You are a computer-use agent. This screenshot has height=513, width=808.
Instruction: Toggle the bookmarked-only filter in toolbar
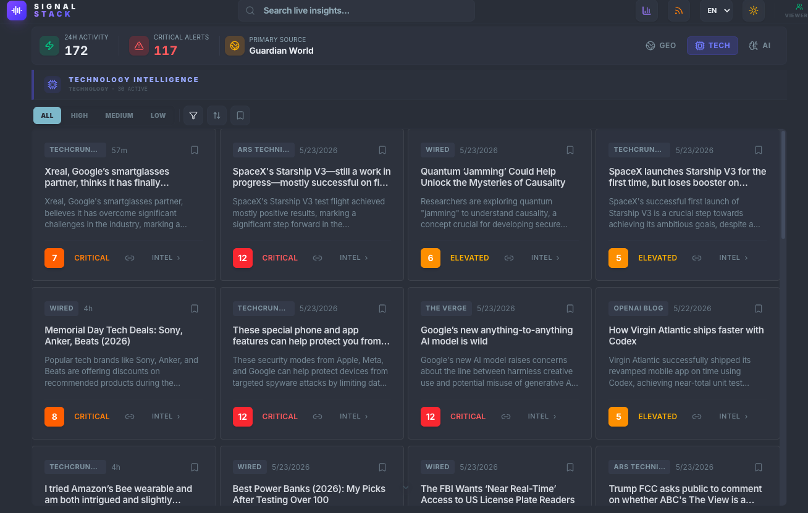coord(240,115)
